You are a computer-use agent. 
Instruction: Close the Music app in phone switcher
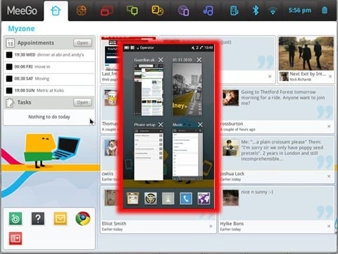[200, 124]
